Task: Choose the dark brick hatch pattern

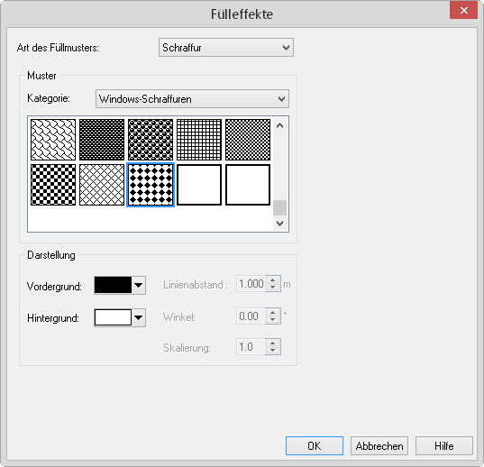Action: (x=102, y=140)
